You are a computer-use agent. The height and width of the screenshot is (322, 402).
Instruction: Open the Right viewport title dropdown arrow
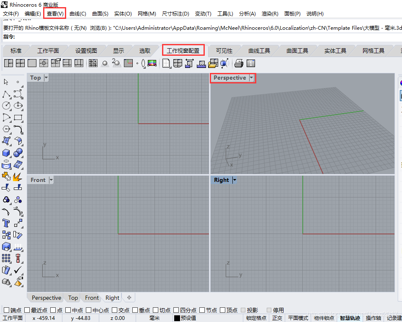coord(234,180)
